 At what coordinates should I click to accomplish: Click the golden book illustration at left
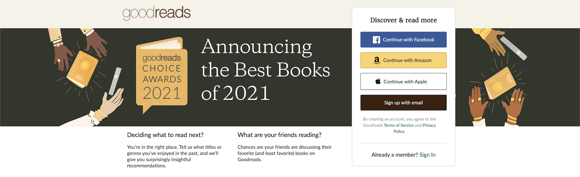(82, 69)
